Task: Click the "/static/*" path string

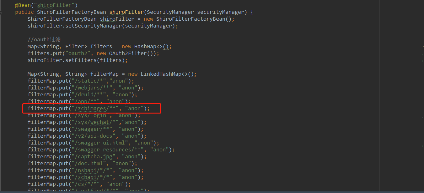Action: click(89, 81)
